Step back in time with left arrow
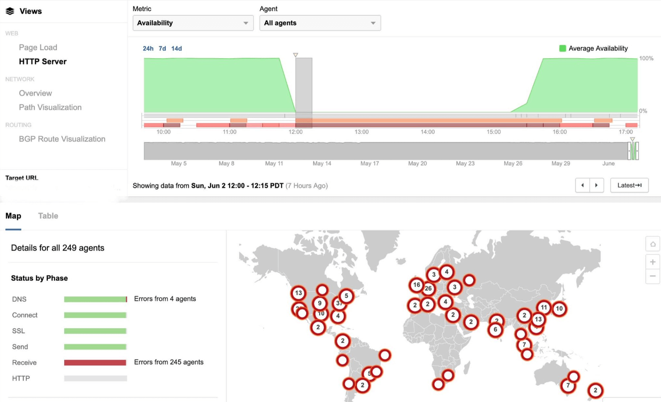Viewport: 661px width, 402px height. pyautogui.click(x=582, y=185)
